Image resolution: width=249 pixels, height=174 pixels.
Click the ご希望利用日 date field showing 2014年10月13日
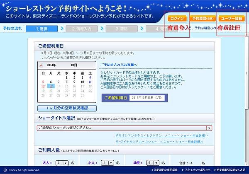pos(147,98)
